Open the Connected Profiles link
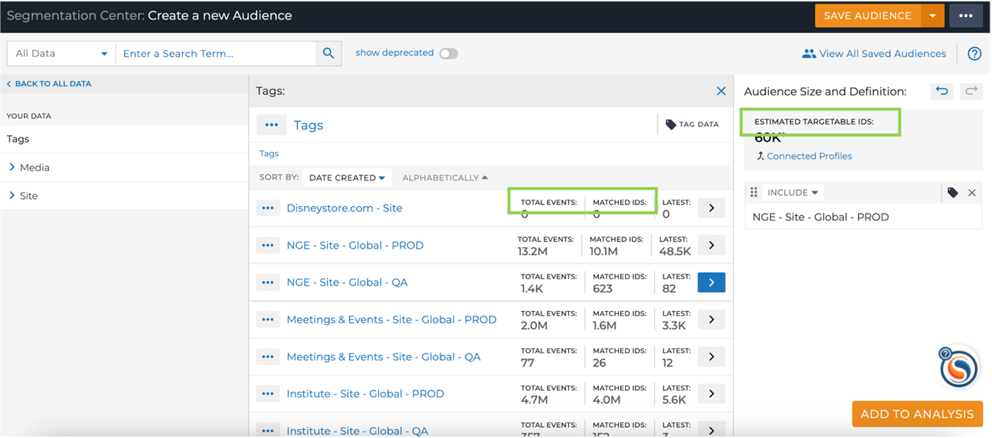The height and width of the screenshot is (438, 992). tap(809, 156)
